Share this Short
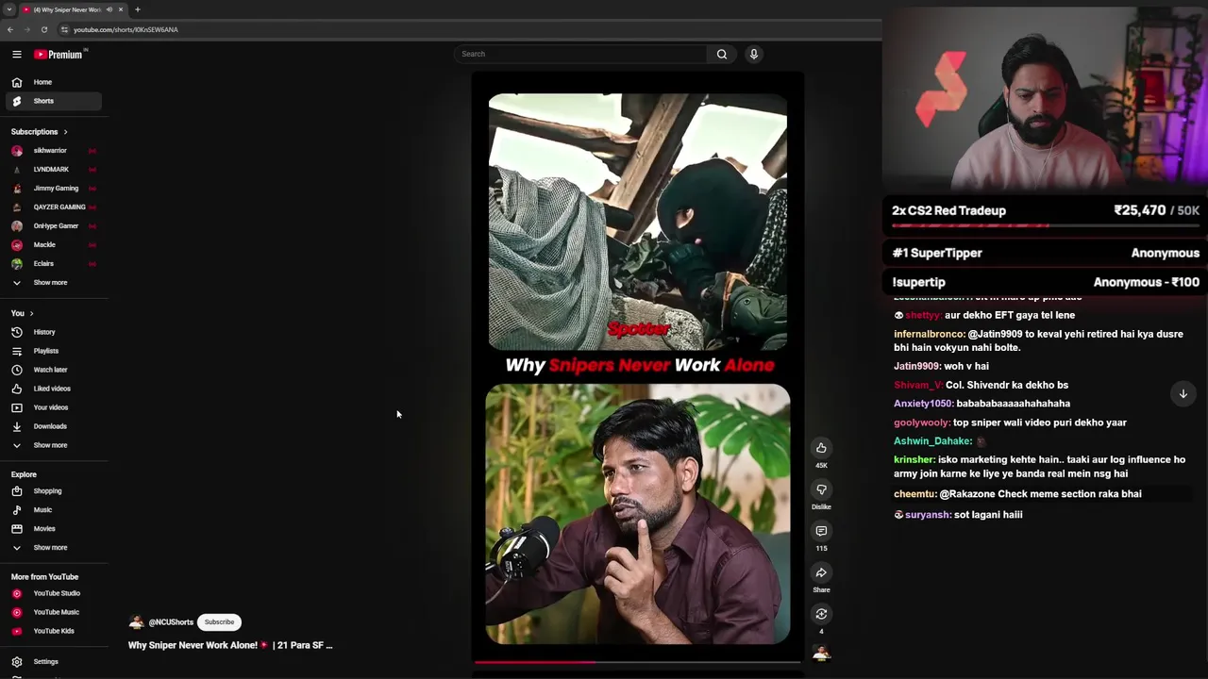Image resolution: width=1208 pixels, height=679 pixels. (x=821, y=572)
